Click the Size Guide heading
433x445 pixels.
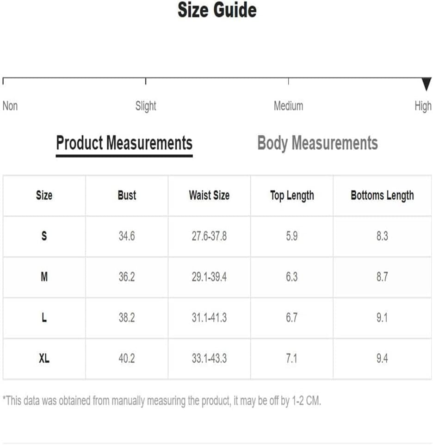pyautogui.click(x=217, y=10)
